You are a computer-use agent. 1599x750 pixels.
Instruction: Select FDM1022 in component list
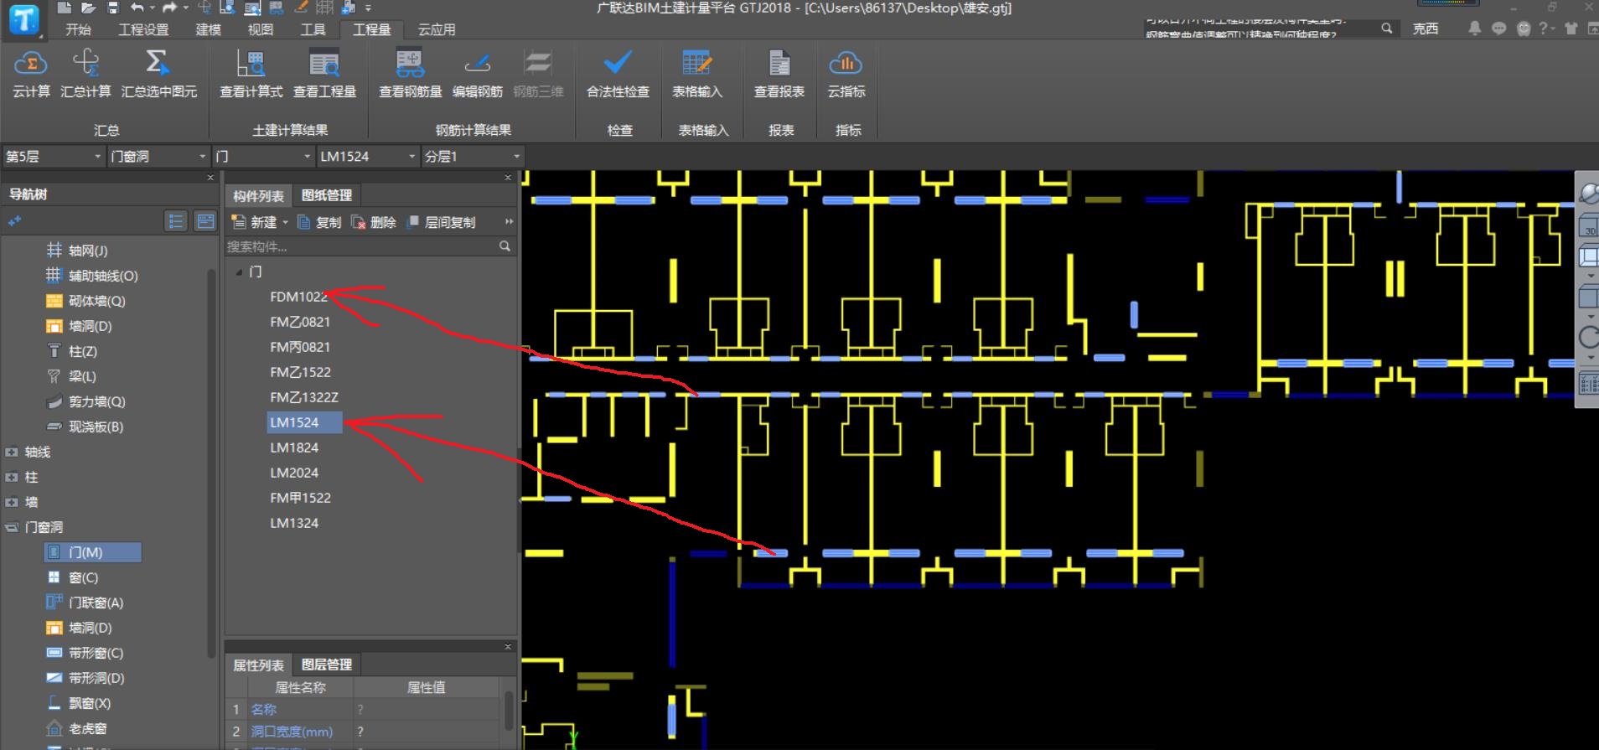[298, 297]
